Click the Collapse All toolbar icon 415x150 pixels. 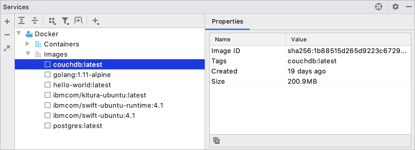coord(35,21)
